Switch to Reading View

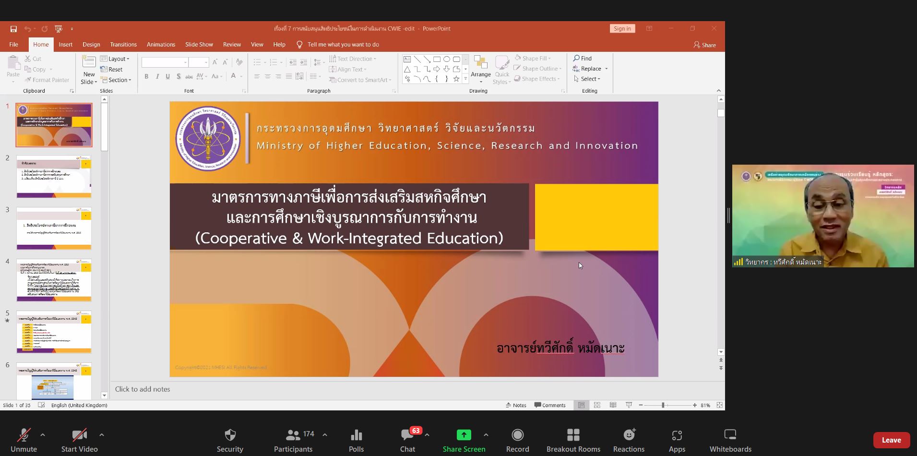(613, 405)
